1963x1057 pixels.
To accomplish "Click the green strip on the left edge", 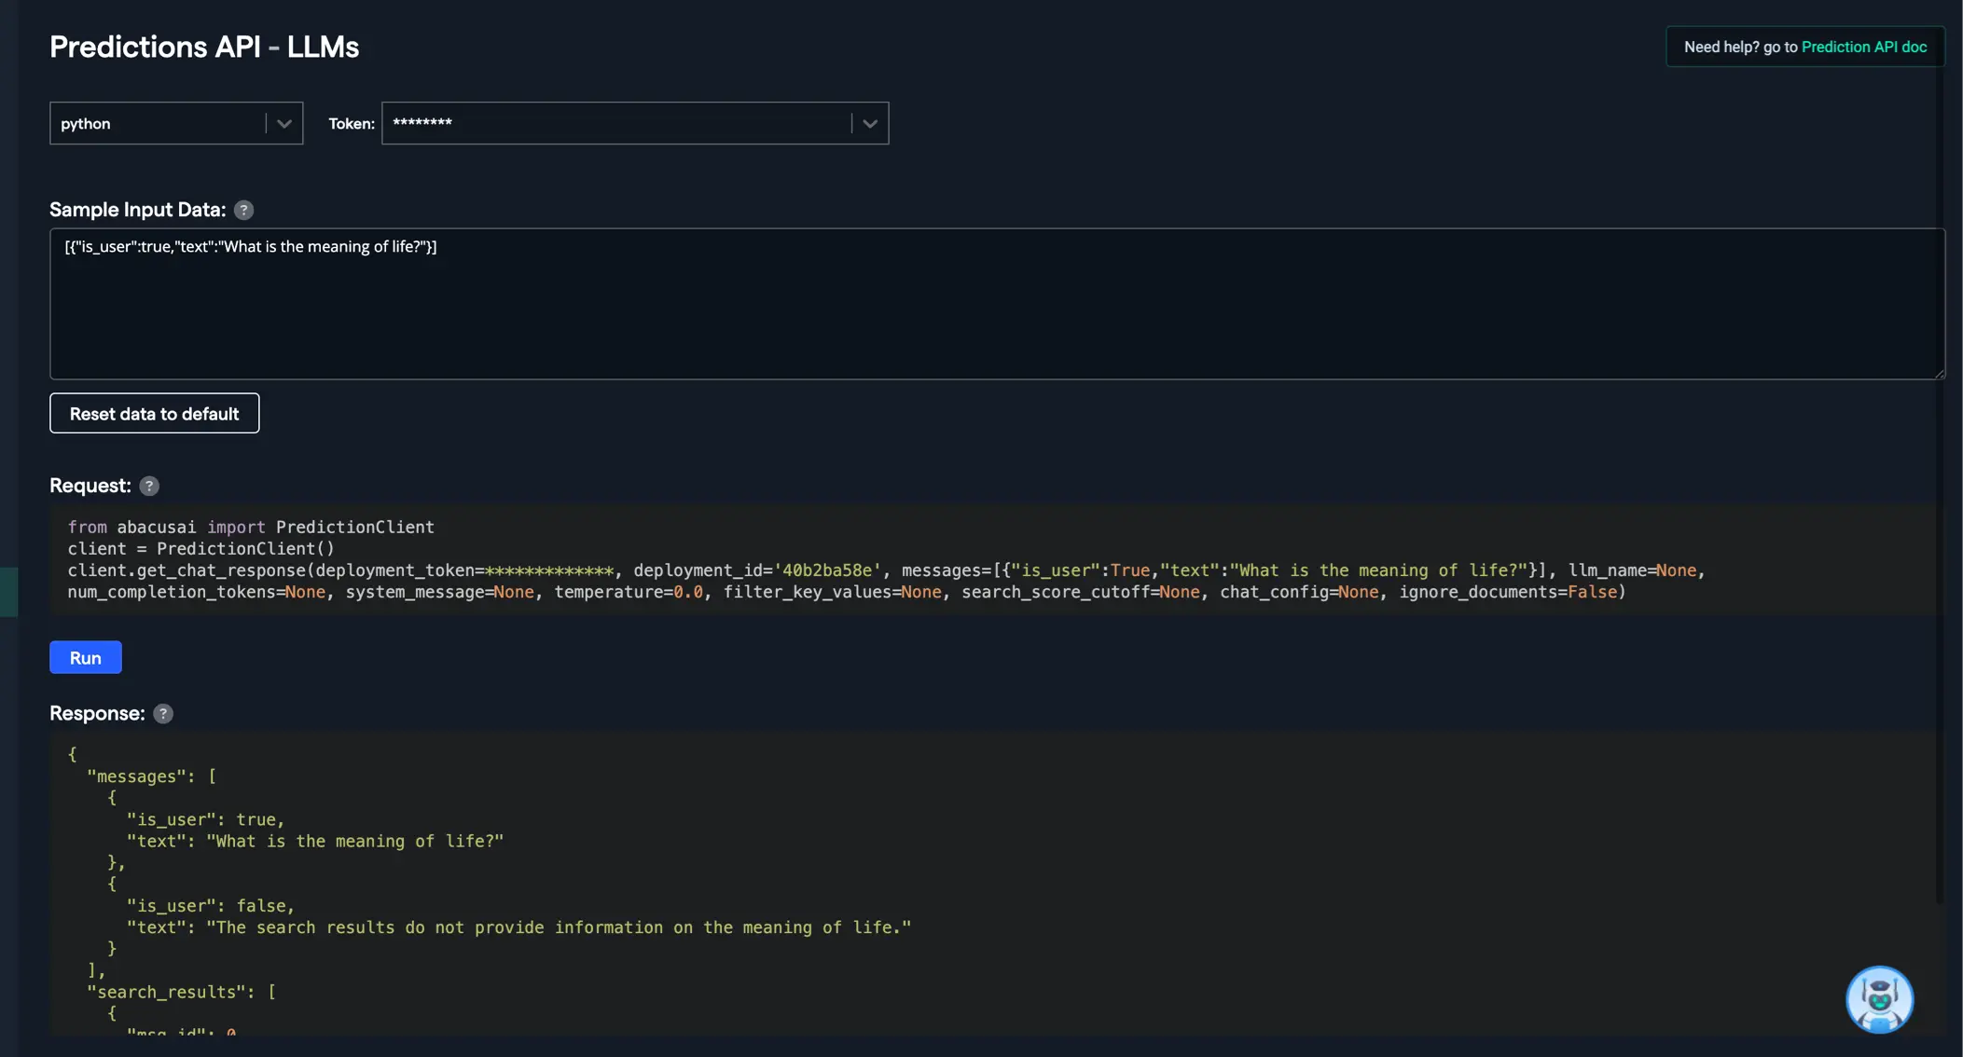I will tap(8, 591).
